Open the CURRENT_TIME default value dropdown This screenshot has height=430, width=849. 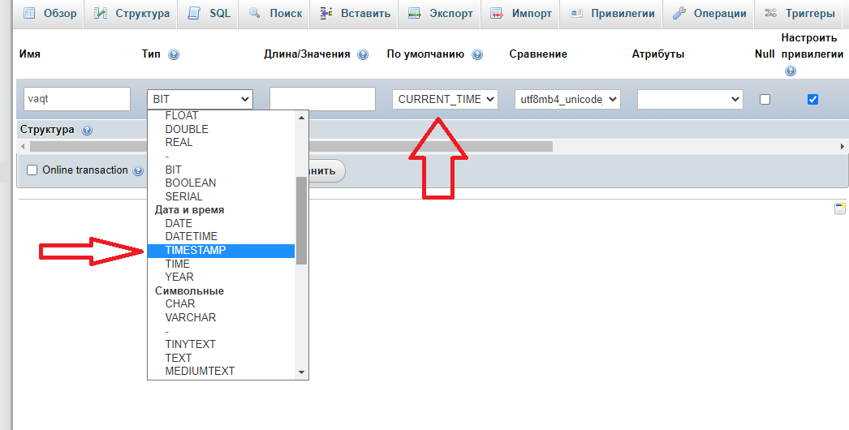tap(445, 99)
